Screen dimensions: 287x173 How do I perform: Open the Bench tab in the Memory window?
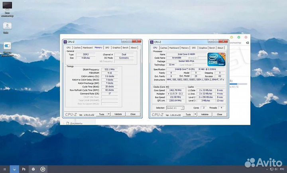pyautogui.click(x=126, y=47)
